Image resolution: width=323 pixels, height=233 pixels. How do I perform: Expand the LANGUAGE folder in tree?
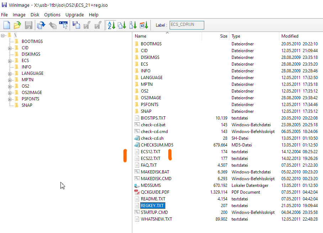[10, 74]
